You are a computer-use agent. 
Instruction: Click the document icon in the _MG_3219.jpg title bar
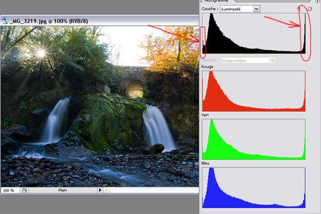[x=5, y=21]
